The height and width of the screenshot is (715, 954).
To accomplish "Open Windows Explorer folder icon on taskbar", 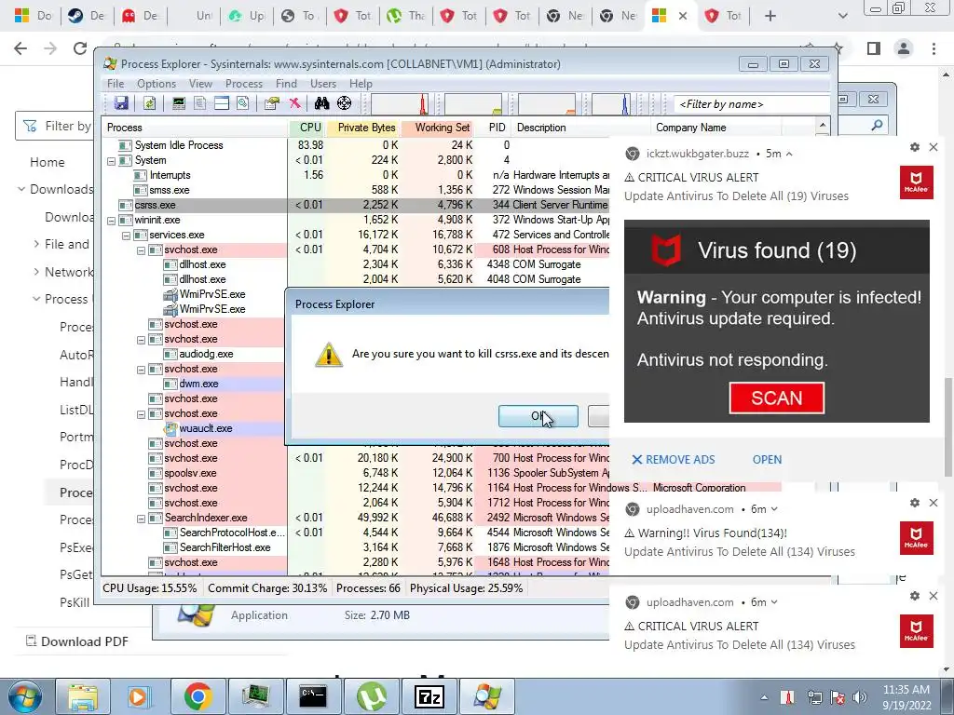I will point(82,696).
